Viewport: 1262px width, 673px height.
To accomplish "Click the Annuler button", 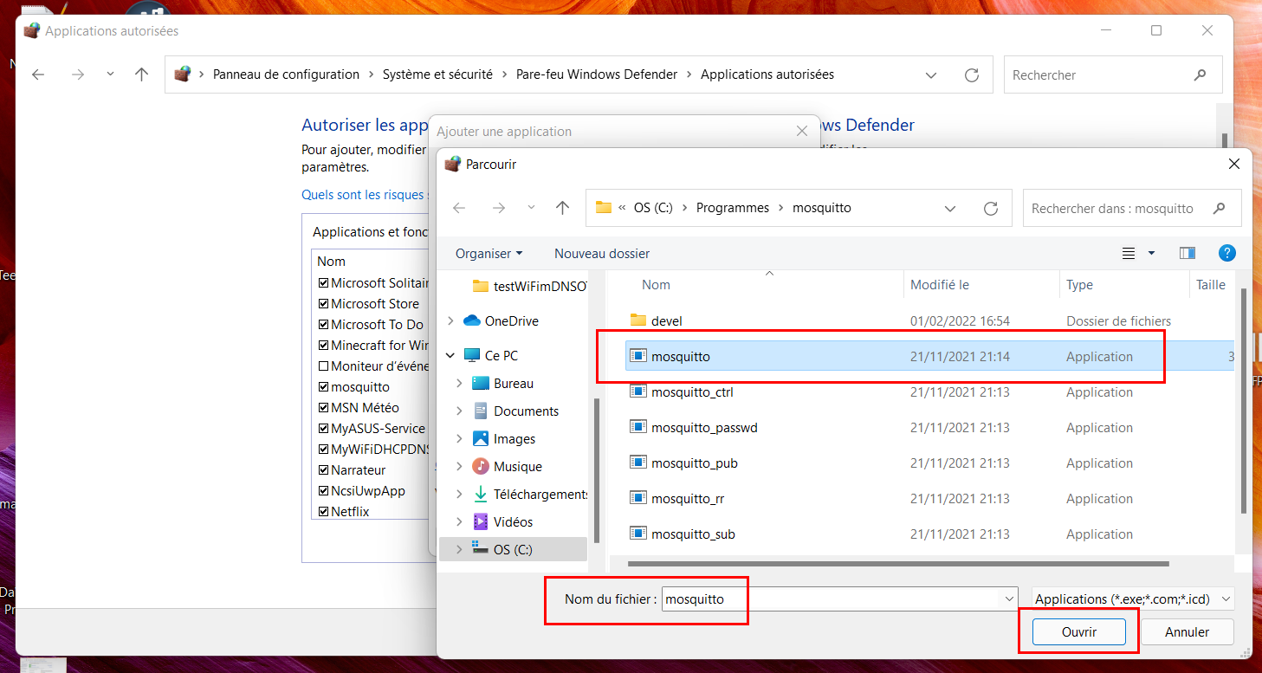I will [1187, 631].
